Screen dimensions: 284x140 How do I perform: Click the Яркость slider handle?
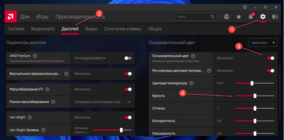[255, 96]
